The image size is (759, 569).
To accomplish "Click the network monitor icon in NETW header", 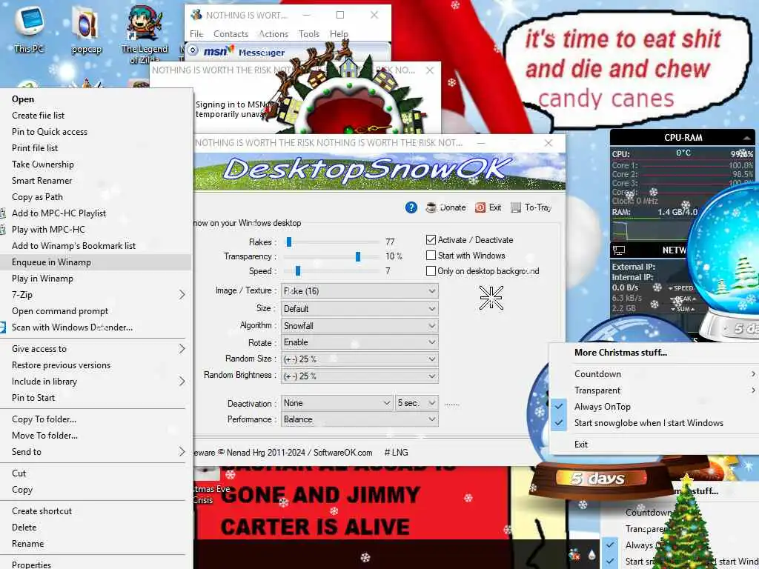I will click(x=619, y=250).
